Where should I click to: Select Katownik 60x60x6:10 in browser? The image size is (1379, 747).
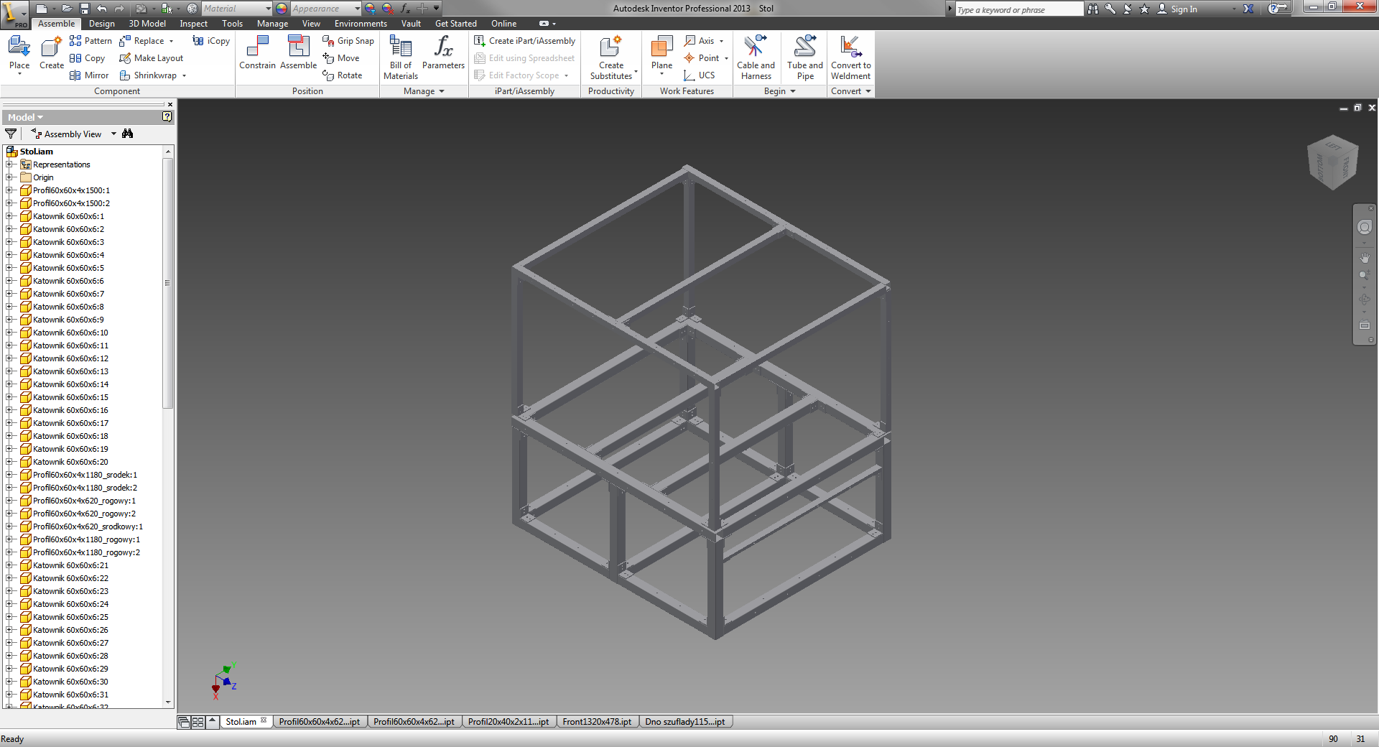70,333
